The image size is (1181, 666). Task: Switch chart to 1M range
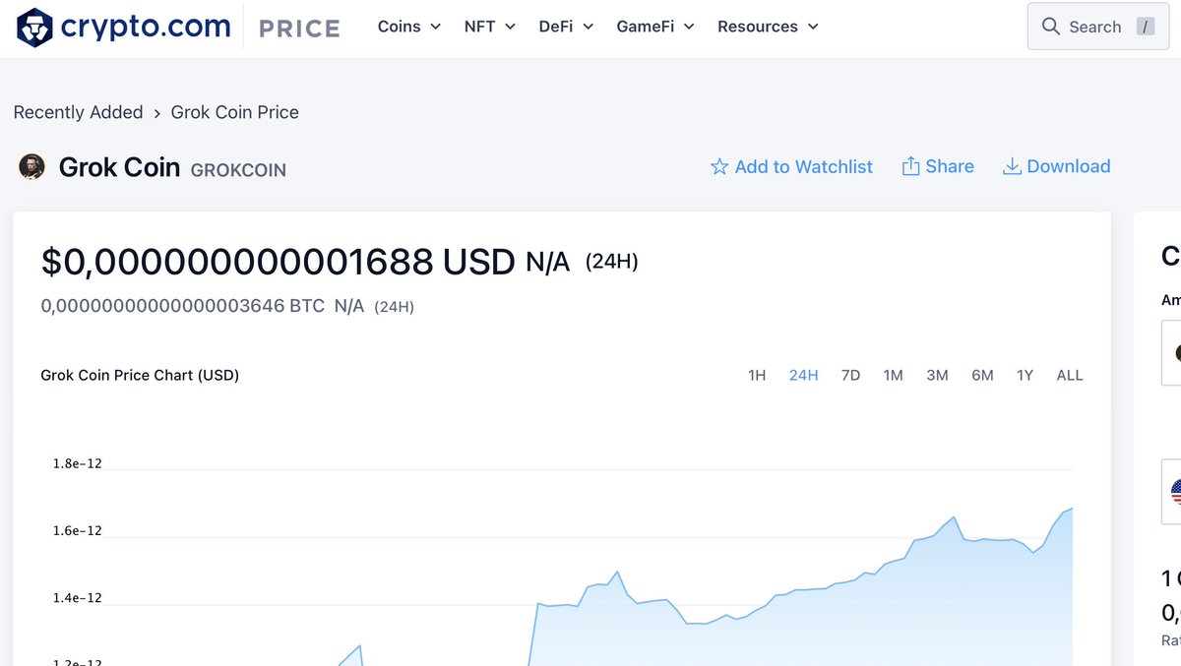click(x=893, y=375)
